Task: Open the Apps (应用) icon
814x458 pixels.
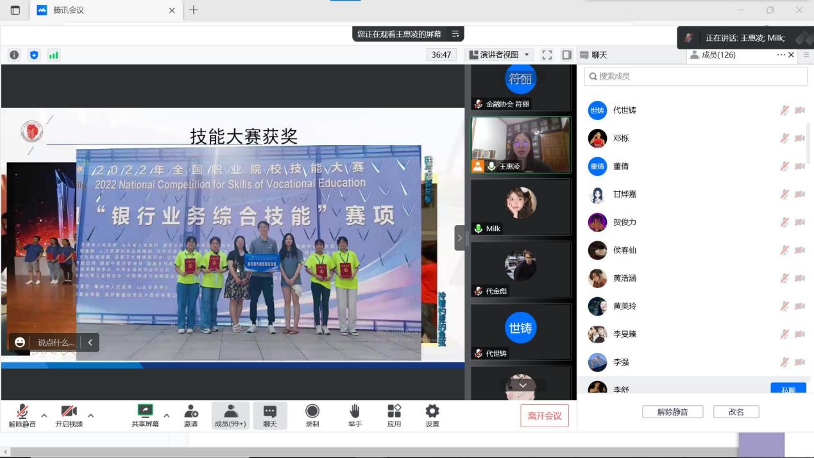Action: 394,415
